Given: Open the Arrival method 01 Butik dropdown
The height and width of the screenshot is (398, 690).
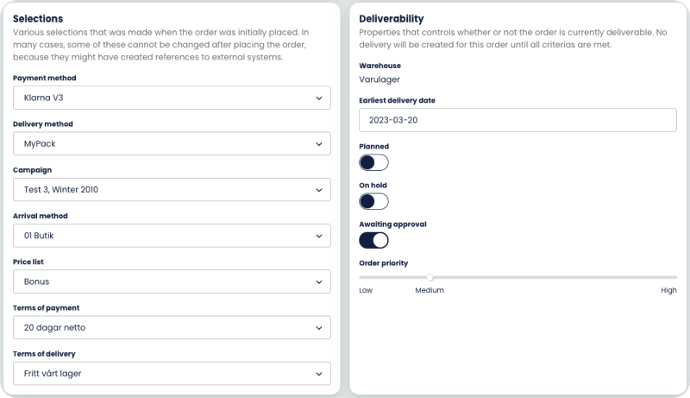Looking at the screenshot, I should coord(172,236).
